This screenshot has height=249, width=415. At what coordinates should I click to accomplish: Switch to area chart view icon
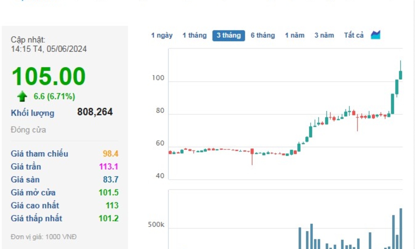[375, 35]
